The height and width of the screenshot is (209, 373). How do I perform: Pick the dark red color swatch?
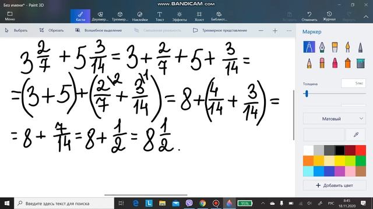(350, 150)
